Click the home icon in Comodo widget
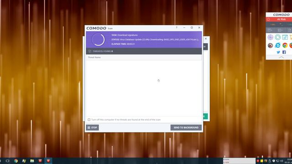Viewport: 292px width, 164px height. (x=268, y=19)
